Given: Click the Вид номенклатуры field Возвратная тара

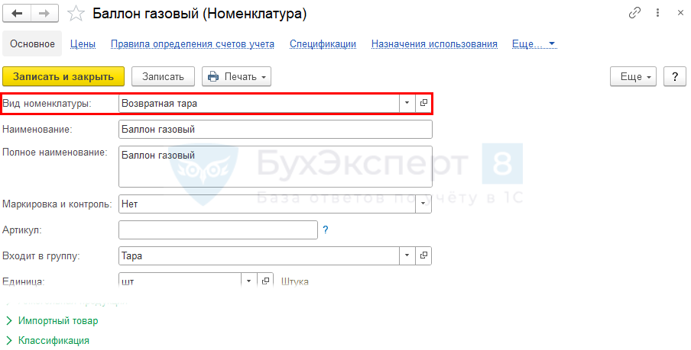Looking at the screenshot, I should tap(259, 104).
